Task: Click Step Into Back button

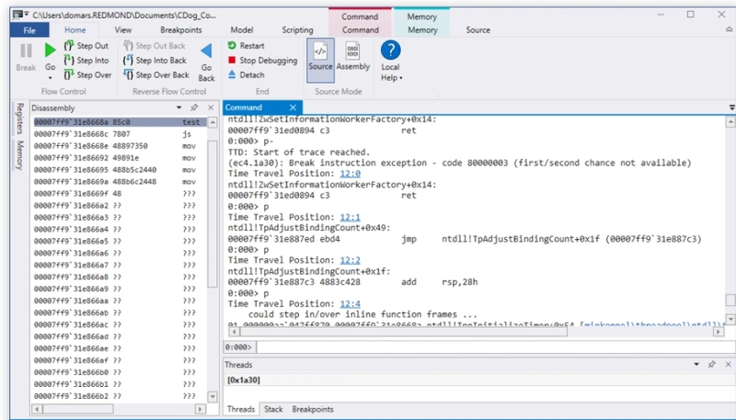Action: point(155,61)
